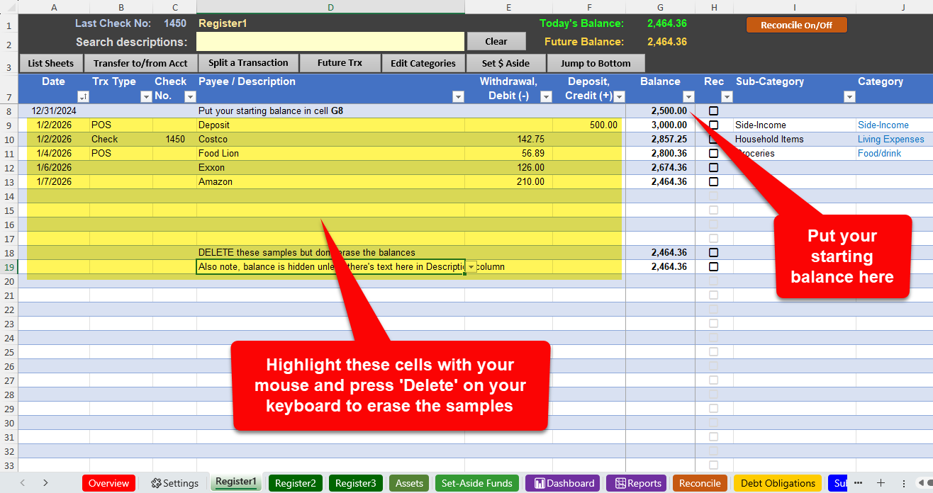Expand the Trx Type filter dropdown

(146, 97)
